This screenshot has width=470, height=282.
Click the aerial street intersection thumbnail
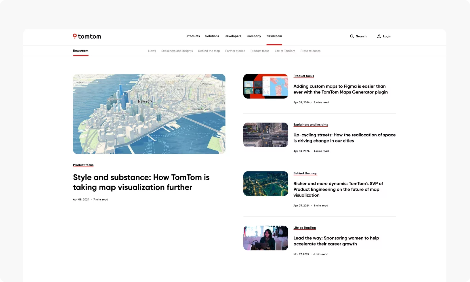pos(265,135)
